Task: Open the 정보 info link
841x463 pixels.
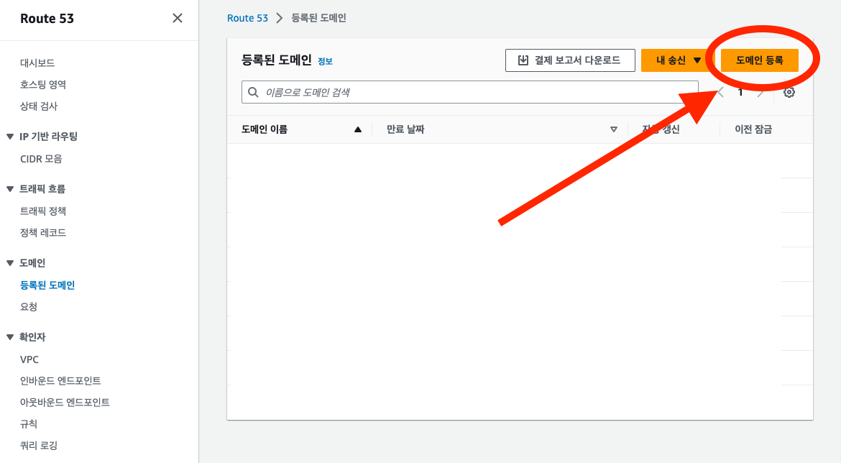Action: coord(325,61)
